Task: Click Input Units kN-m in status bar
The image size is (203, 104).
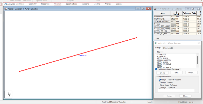Action: coord(186,102)
